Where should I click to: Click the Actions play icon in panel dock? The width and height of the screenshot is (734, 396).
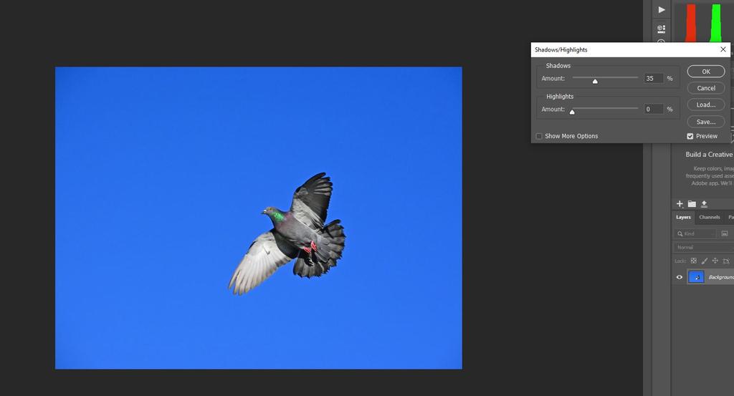click(x=661, y=10)
